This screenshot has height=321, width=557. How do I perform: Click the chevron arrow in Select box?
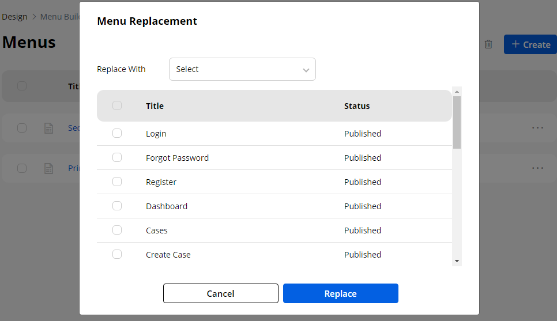pos(306,70)
